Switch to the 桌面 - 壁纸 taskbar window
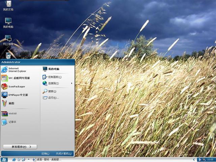 click(47, 160)
